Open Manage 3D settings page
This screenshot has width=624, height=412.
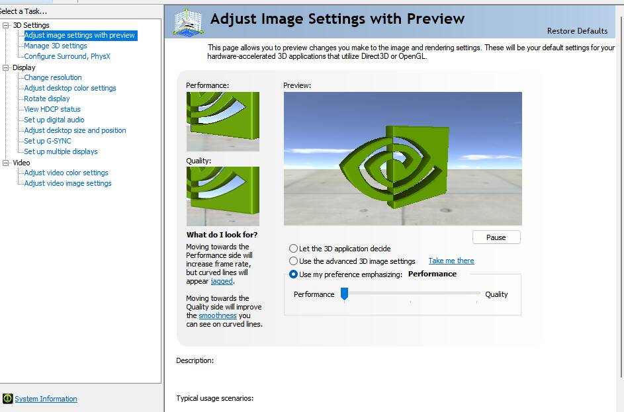tap(56, 46)
